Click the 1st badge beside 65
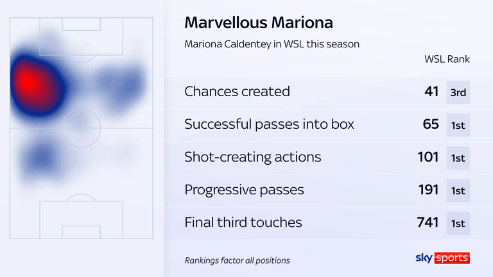This screenshot has width=493, height=277. 458,125
